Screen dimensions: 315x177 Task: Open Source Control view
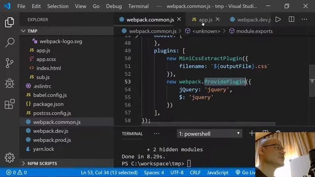tap(9, 63)
